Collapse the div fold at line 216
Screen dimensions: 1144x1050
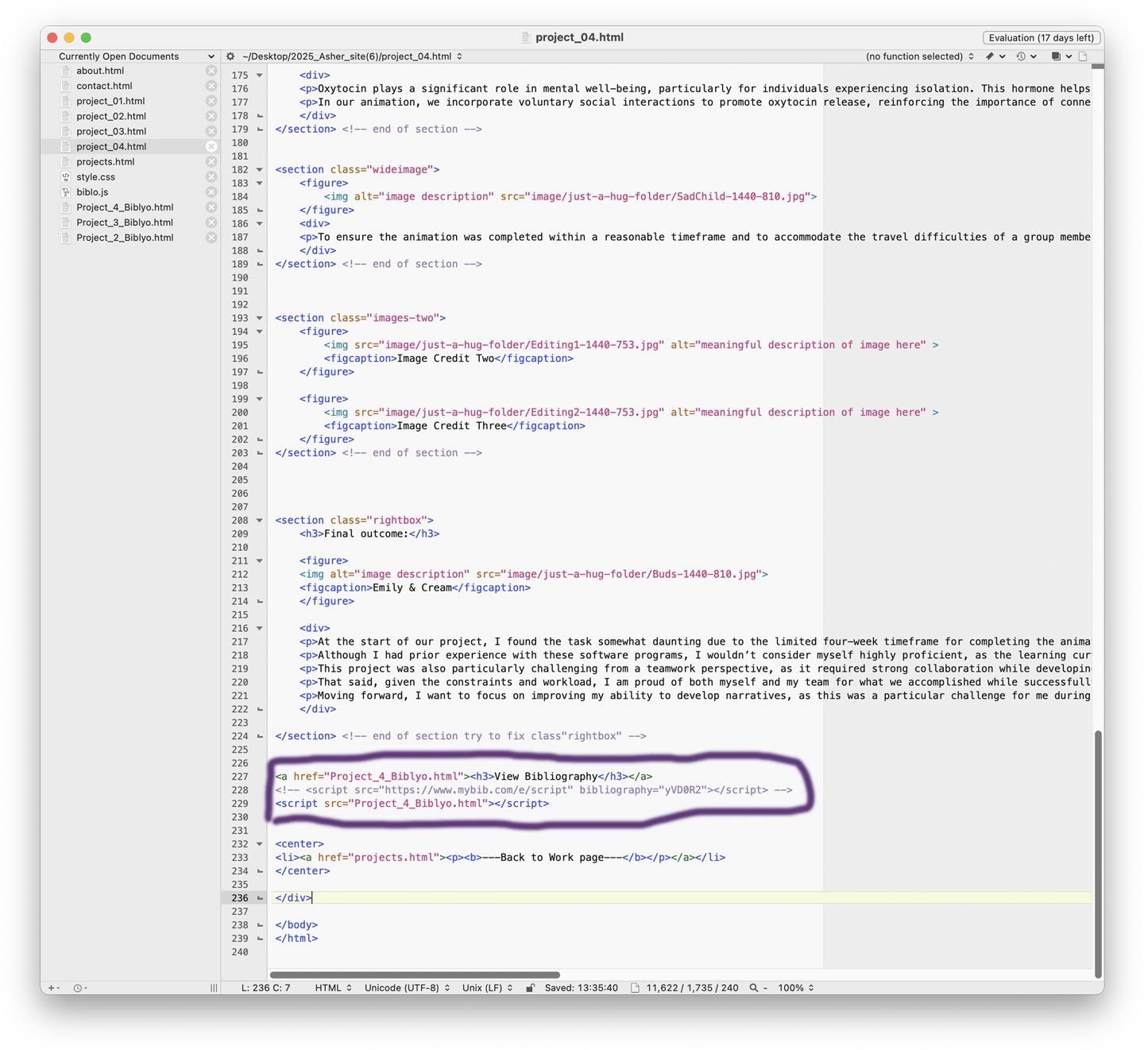(260, 629)
